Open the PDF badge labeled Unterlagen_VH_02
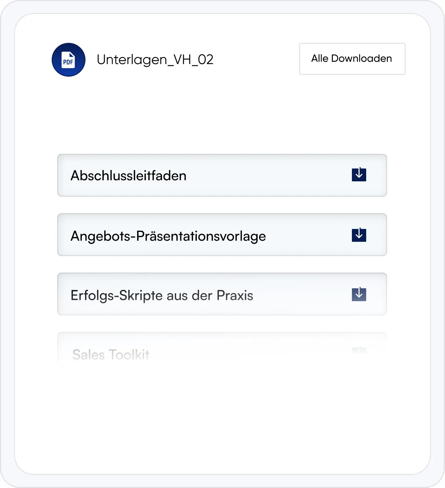Image resolution: width=445 pixels, height=488 pixels. [x=68, y=59]
